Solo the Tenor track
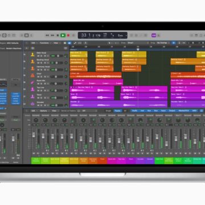The height and width of the screenshot is (205, 205). pos(41,98)
